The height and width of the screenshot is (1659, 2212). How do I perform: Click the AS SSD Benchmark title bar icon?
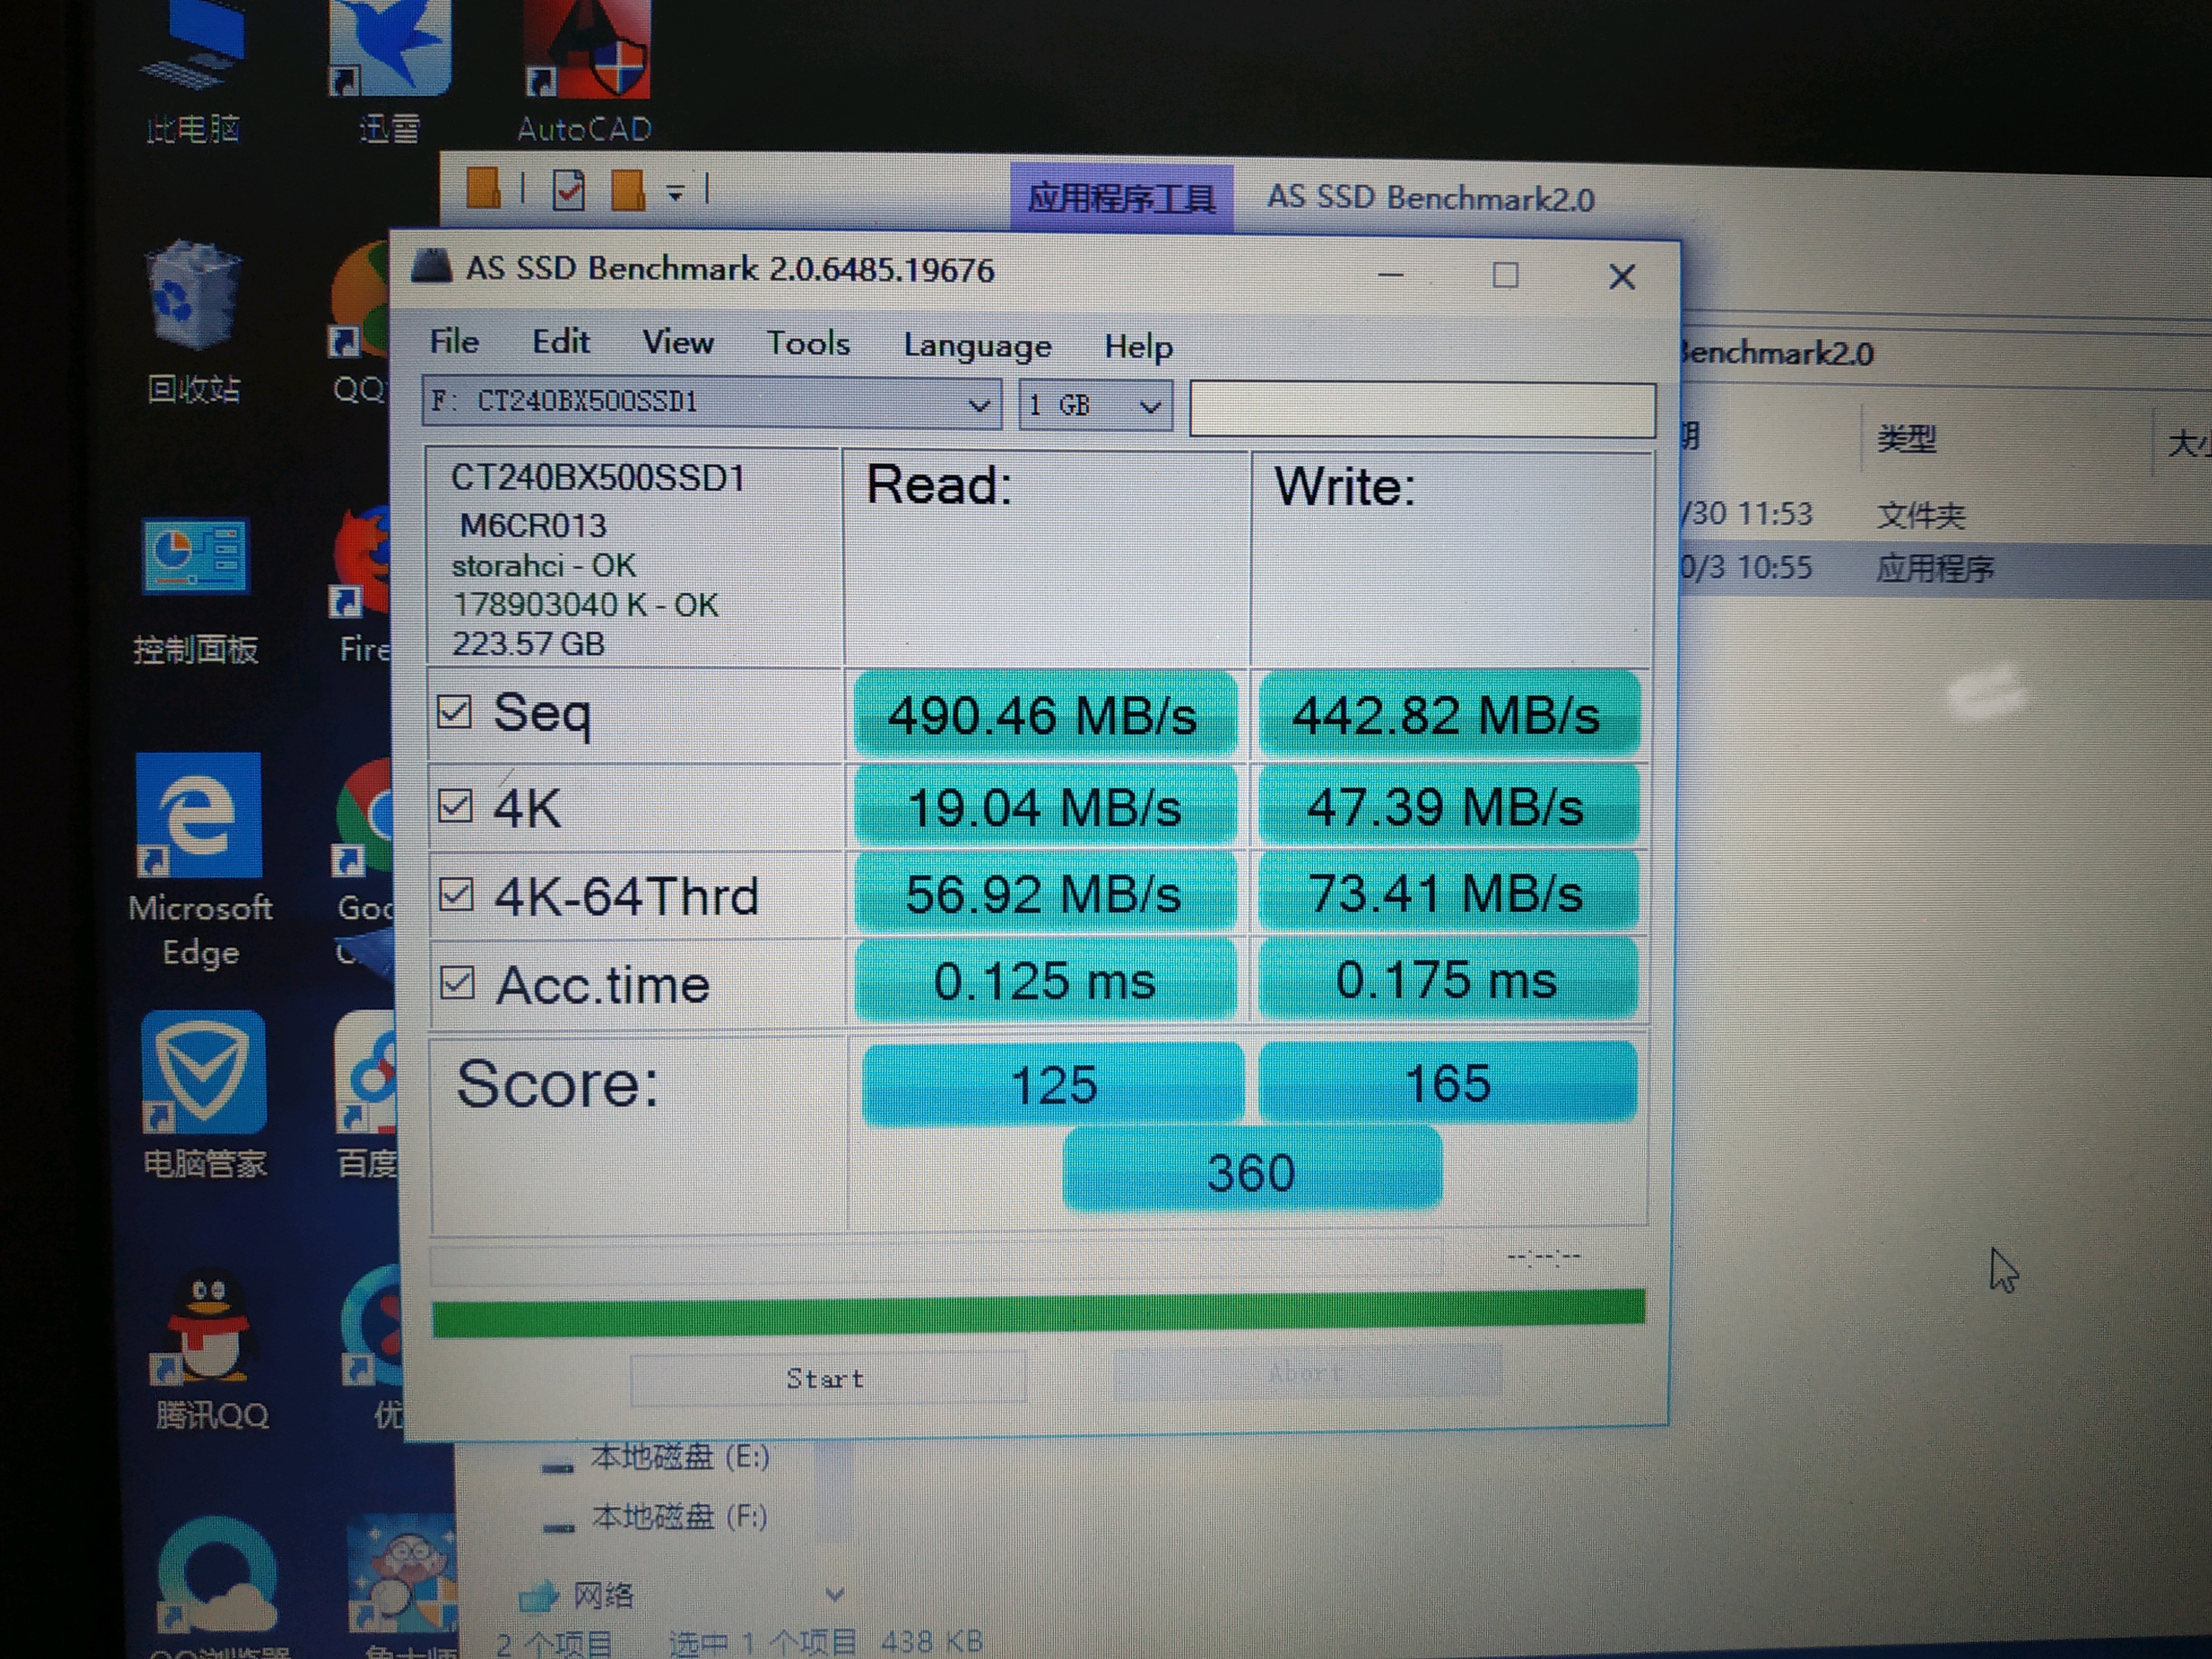(x=432, y=267)
